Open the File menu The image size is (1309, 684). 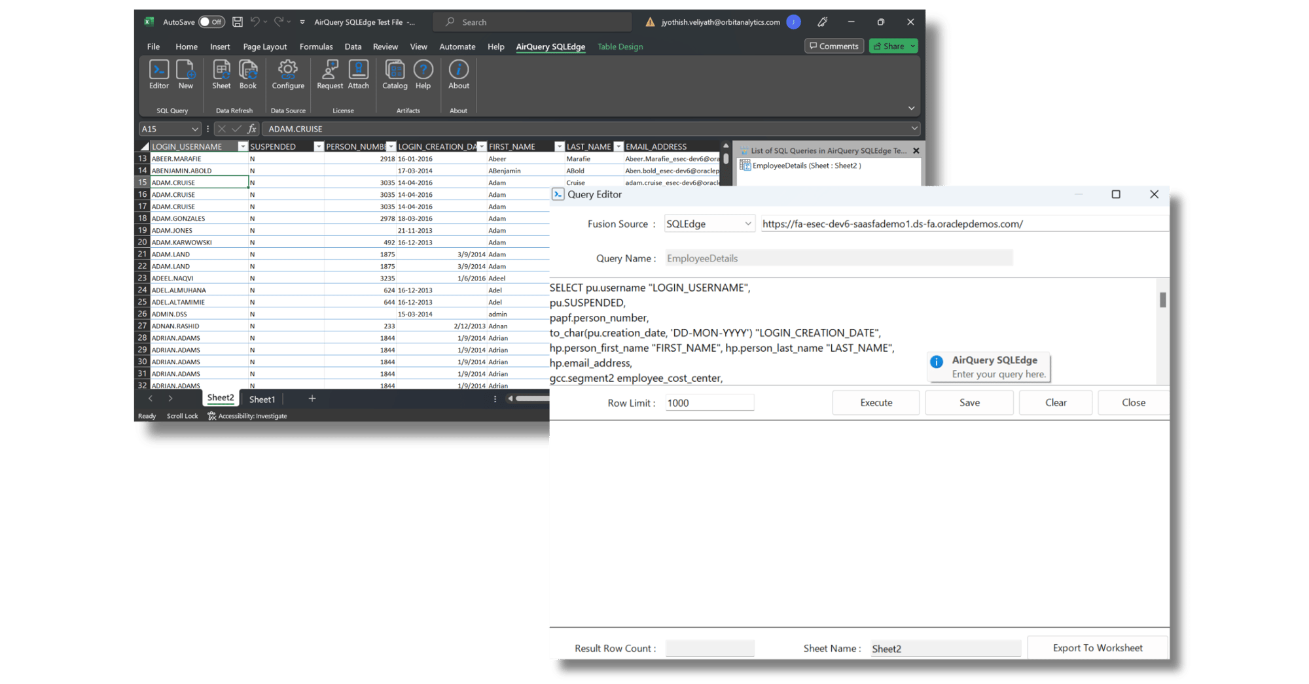[153, 46]
